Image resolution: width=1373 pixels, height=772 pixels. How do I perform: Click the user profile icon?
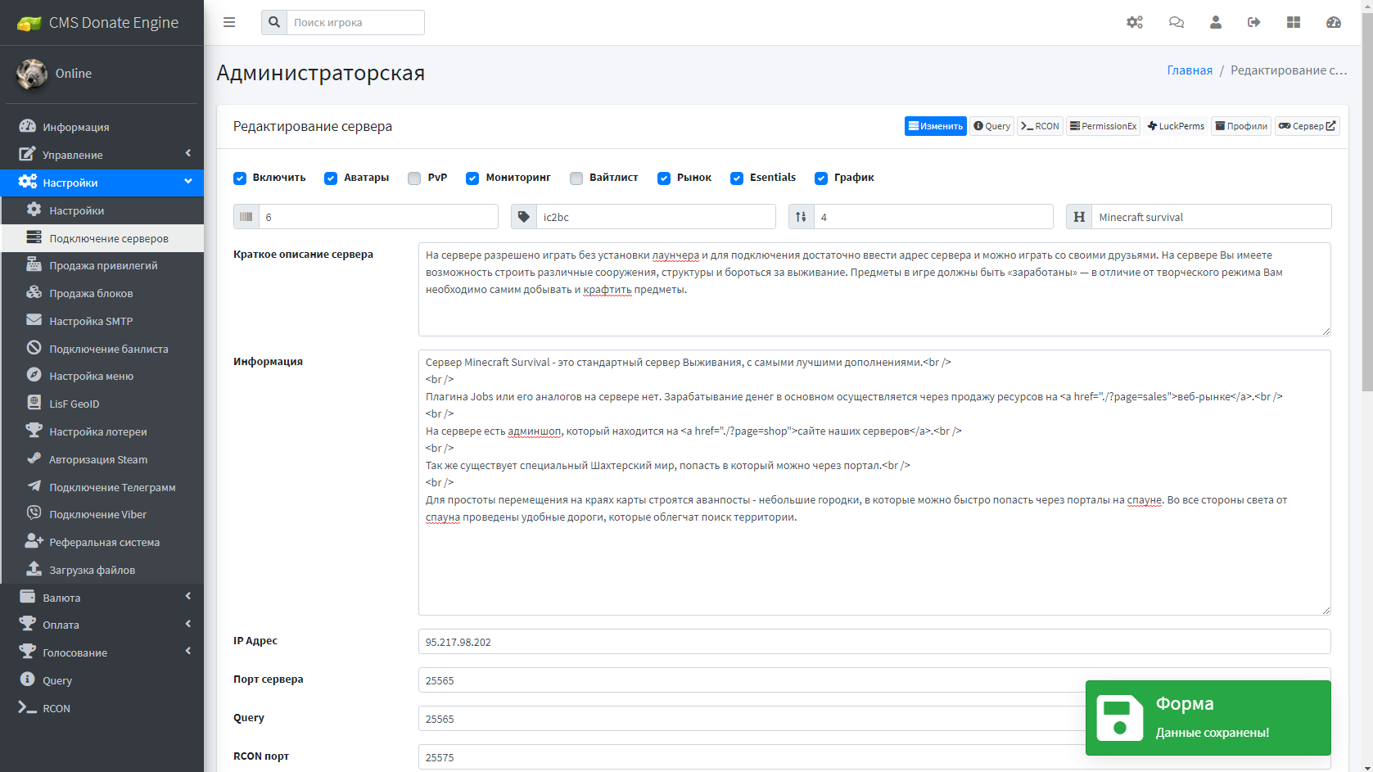[x=1215, y=22]
